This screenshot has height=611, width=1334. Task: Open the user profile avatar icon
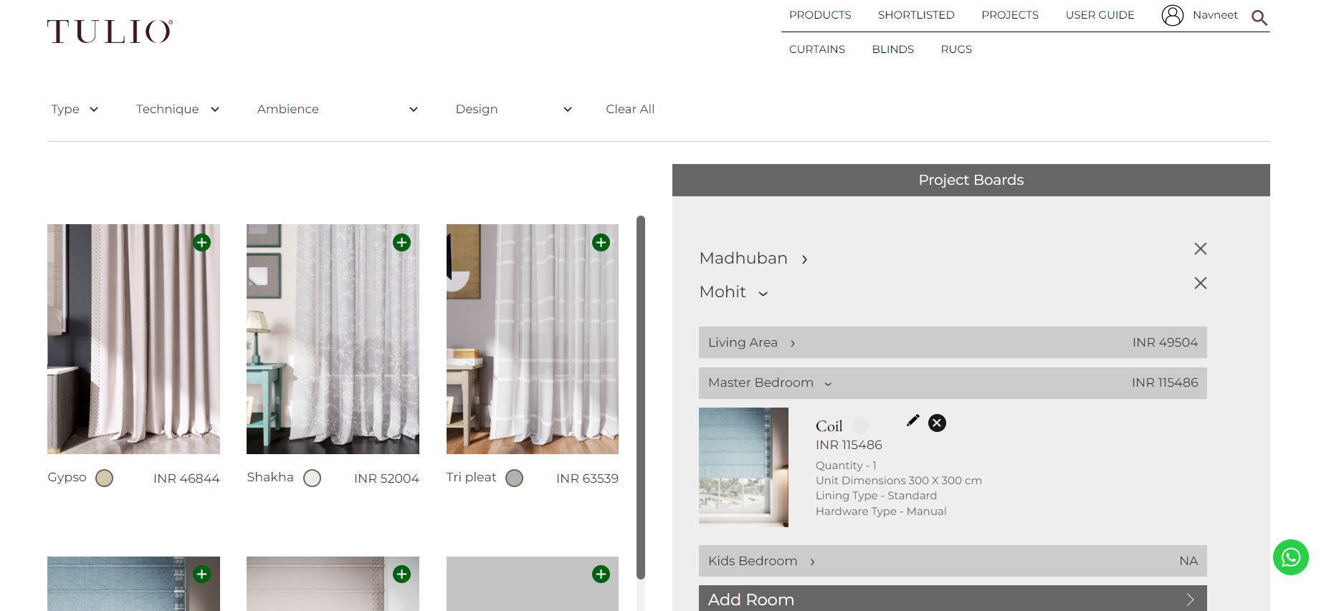click(1172, 15)
